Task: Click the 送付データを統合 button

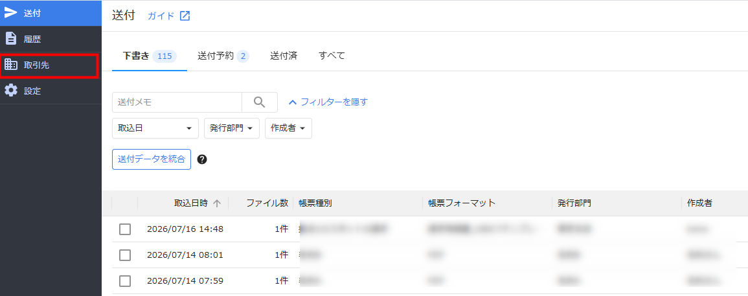Action: (152, 159)
